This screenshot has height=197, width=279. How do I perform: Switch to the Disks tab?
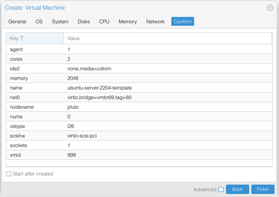point(84,21)
